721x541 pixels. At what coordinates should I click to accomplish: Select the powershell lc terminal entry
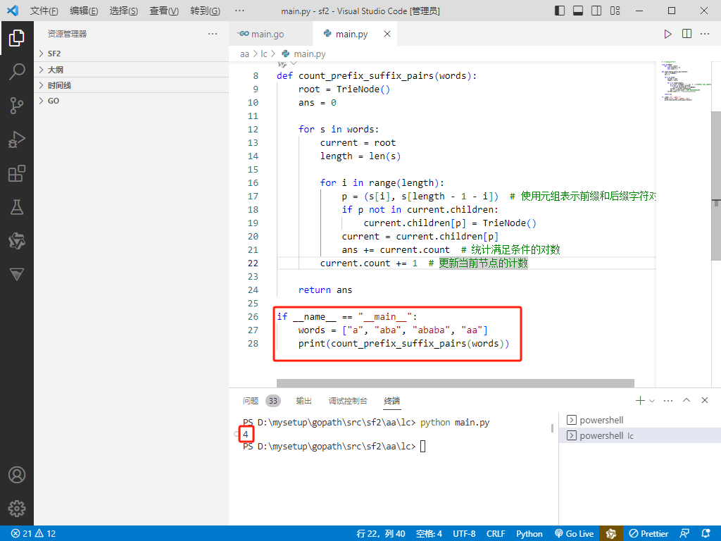pos(640,435)
